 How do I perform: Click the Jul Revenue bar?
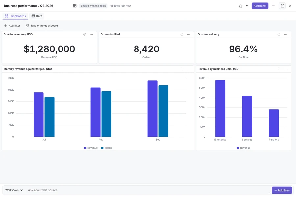click(38, 115)
